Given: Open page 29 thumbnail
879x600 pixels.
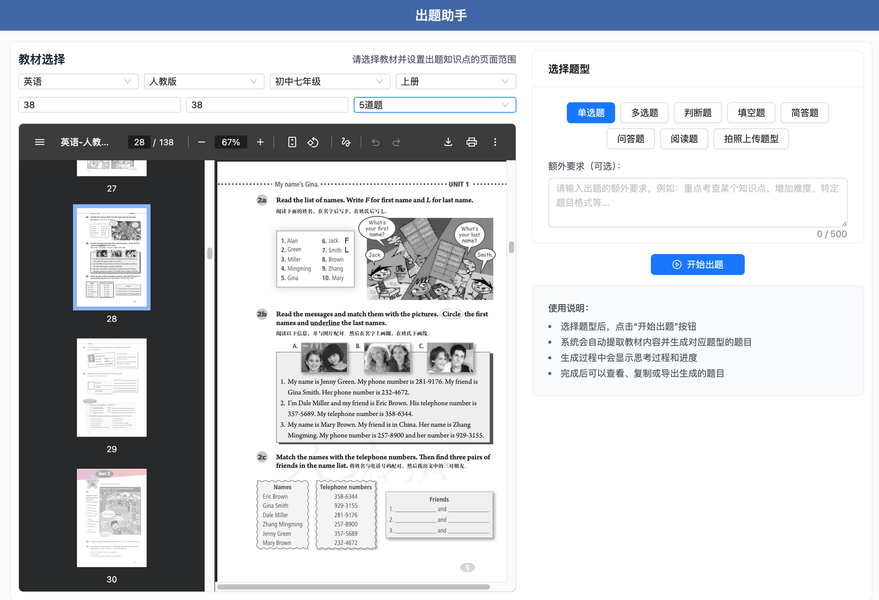Looking at the screenshot, I should point(112,387).
